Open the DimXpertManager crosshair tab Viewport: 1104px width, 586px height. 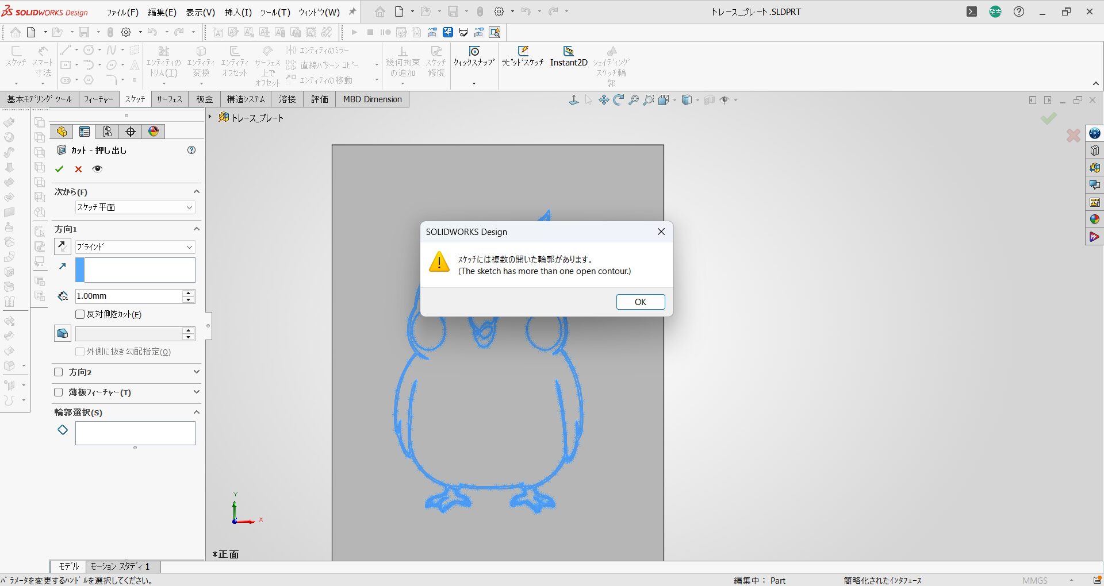(131, 132)
